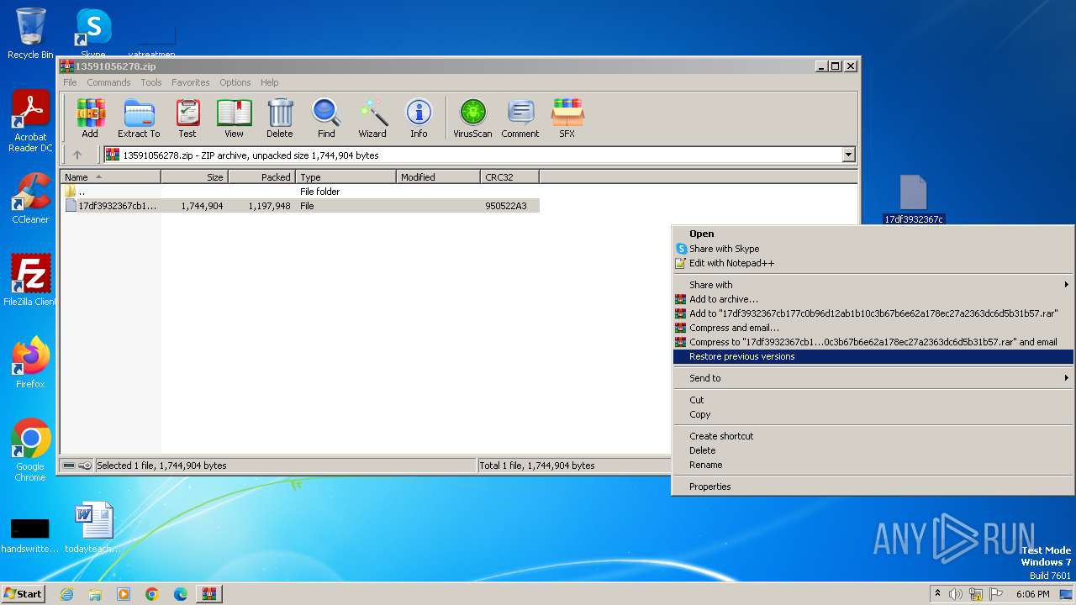This screenshot has width=1076, height=605.
Task: Select the Firefox desktop shortcut
Action: point(30,363)
